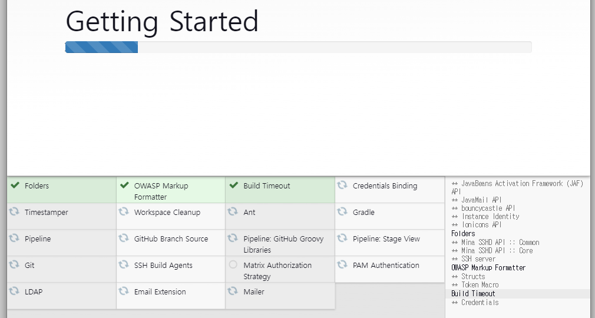
Task: Click the sync icon beside Credentials Binding
Action: [342, 185]
